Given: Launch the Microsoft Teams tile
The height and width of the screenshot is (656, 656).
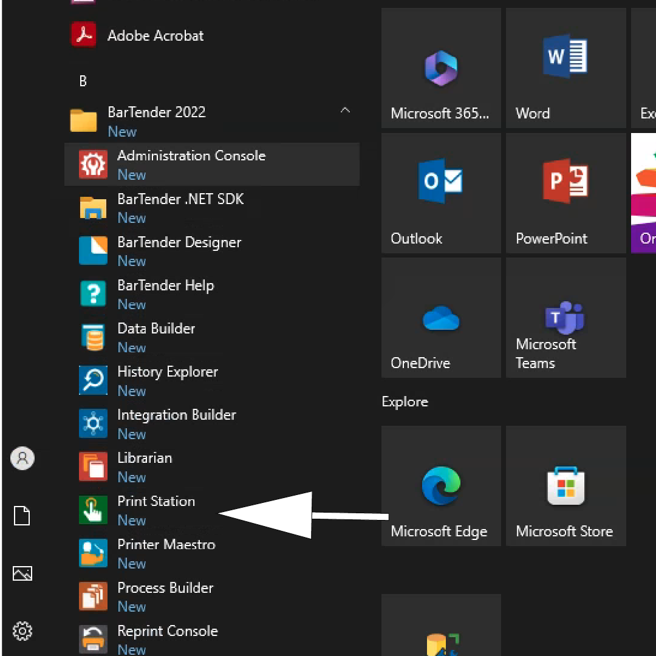Looking at the screenshot, I should pyautogui.click(x=565, y=318).
